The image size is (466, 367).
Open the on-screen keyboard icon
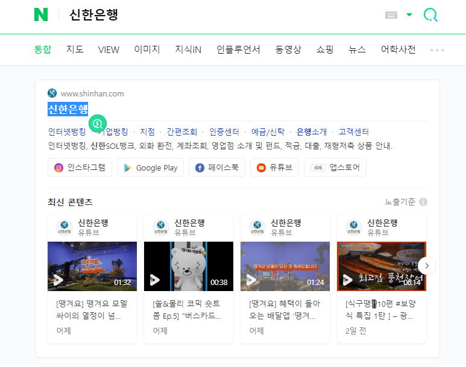391,15
